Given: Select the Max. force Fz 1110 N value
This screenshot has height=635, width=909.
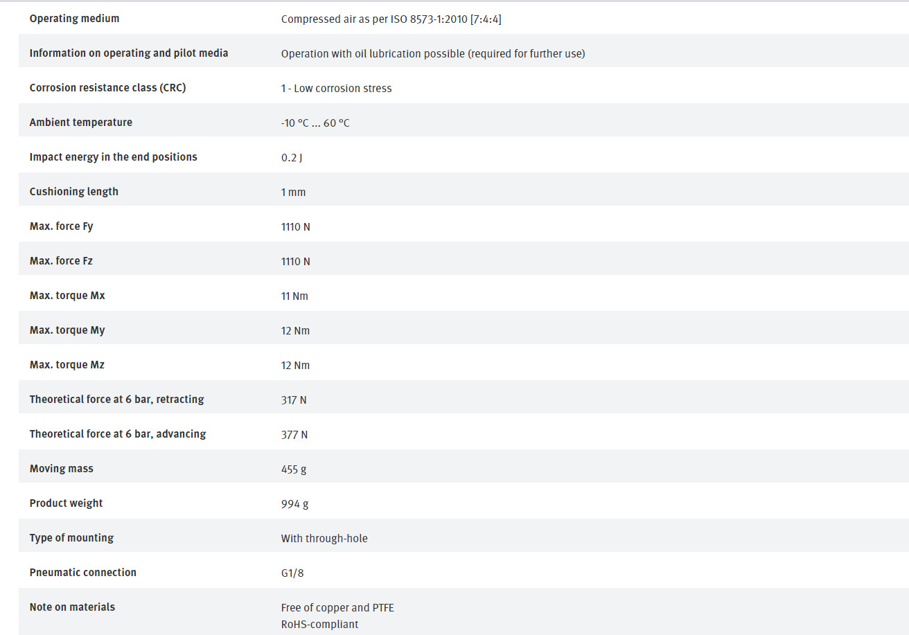Looking at the screenshot, I should [x=295, y=262].
